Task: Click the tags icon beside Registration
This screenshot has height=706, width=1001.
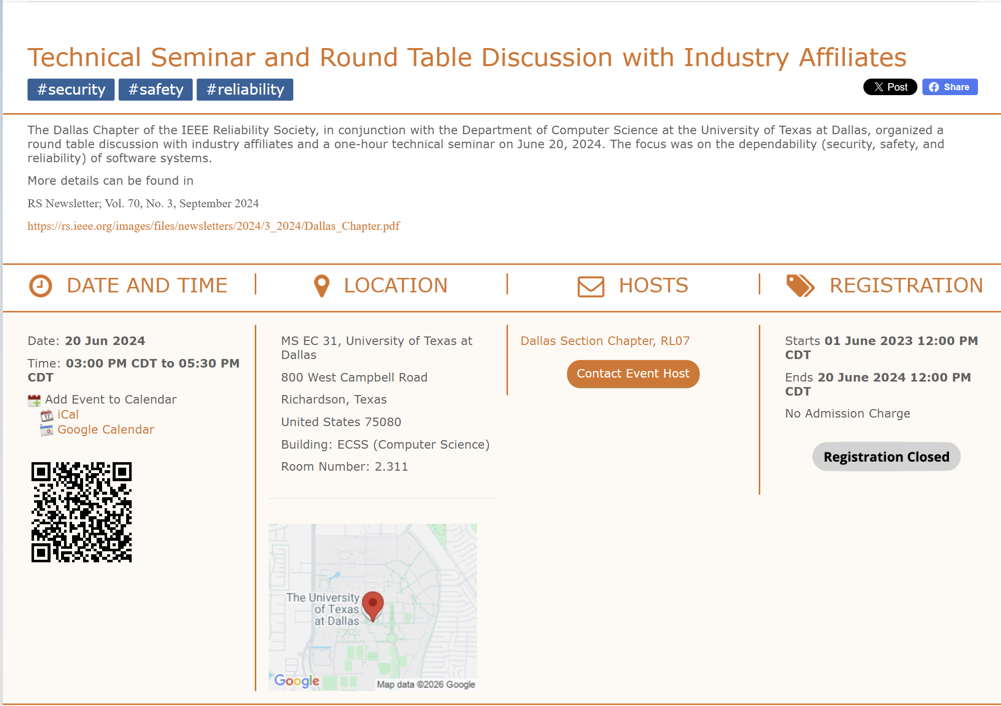Action: click(x=800, y=286)
